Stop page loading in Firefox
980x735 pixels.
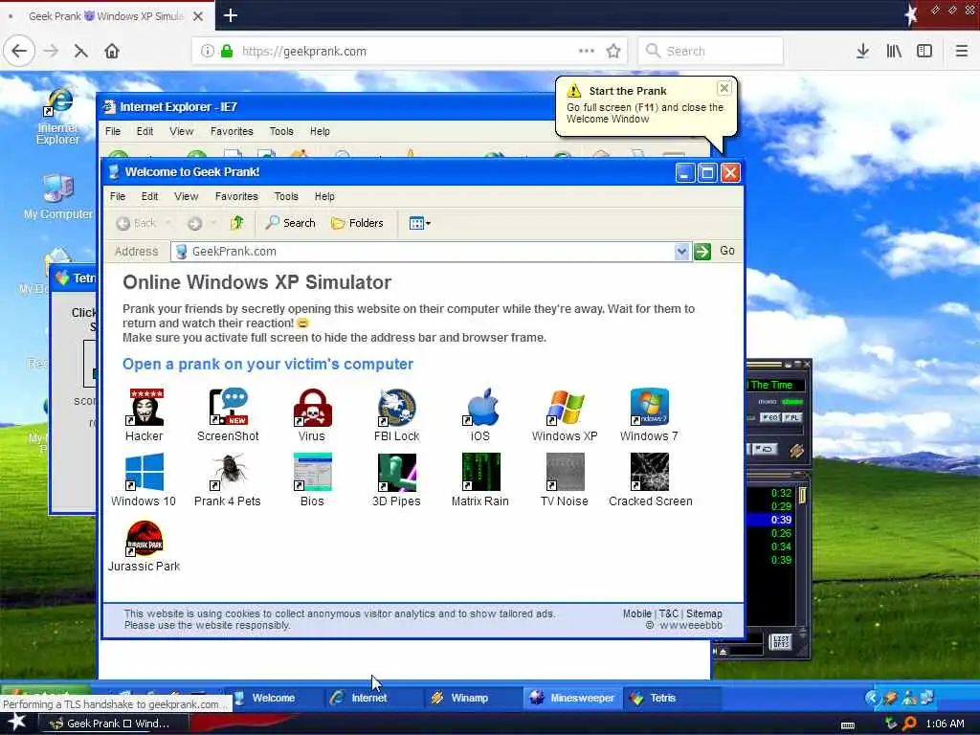[80, 52]
